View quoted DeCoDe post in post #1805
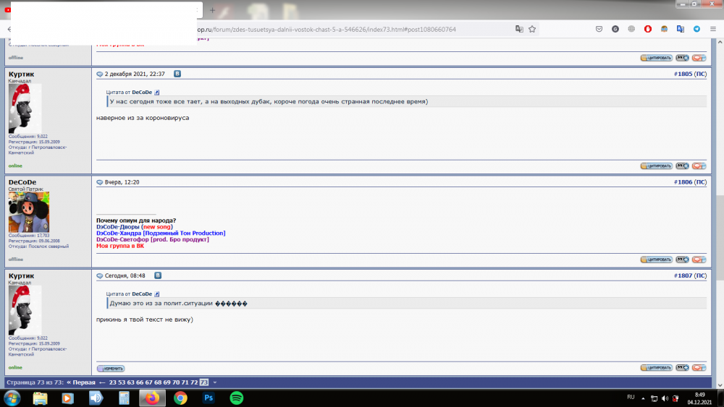 coord(157,93)
